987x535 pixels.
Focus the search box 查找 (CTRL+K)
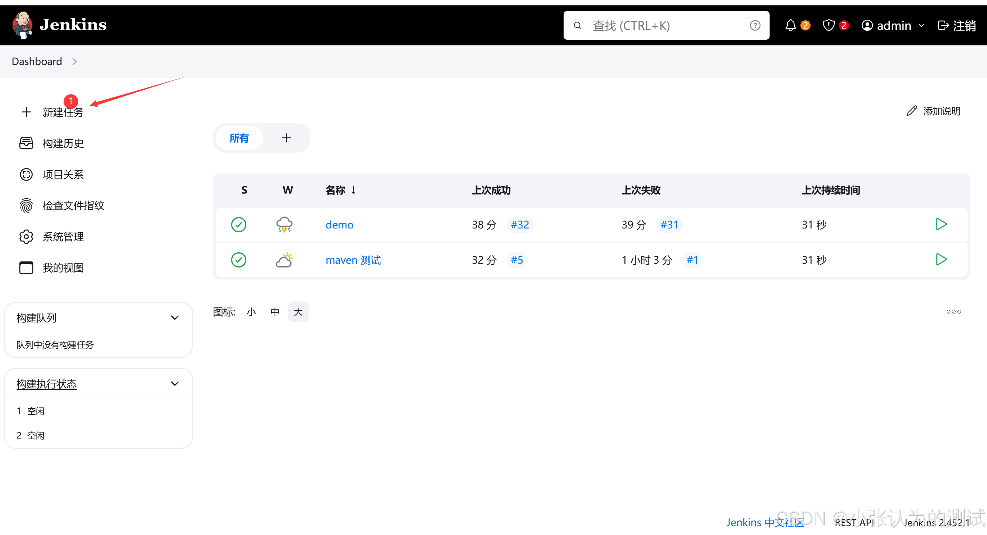(x=666, y=25)
